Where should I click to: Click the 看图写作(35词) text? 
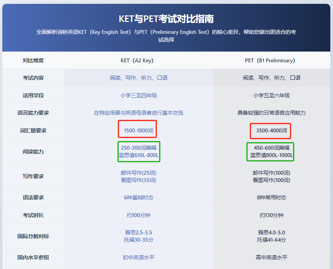(x=139, y=180)
